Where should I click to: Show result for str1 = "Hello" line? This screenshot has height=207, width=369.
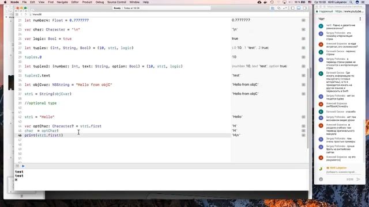click(304, 117)
